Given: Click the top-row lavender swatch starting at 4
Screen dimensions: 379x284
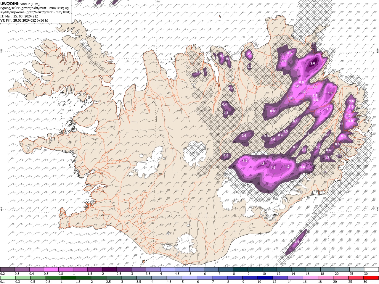Looking at the screenshot, I should pos(168,269).
